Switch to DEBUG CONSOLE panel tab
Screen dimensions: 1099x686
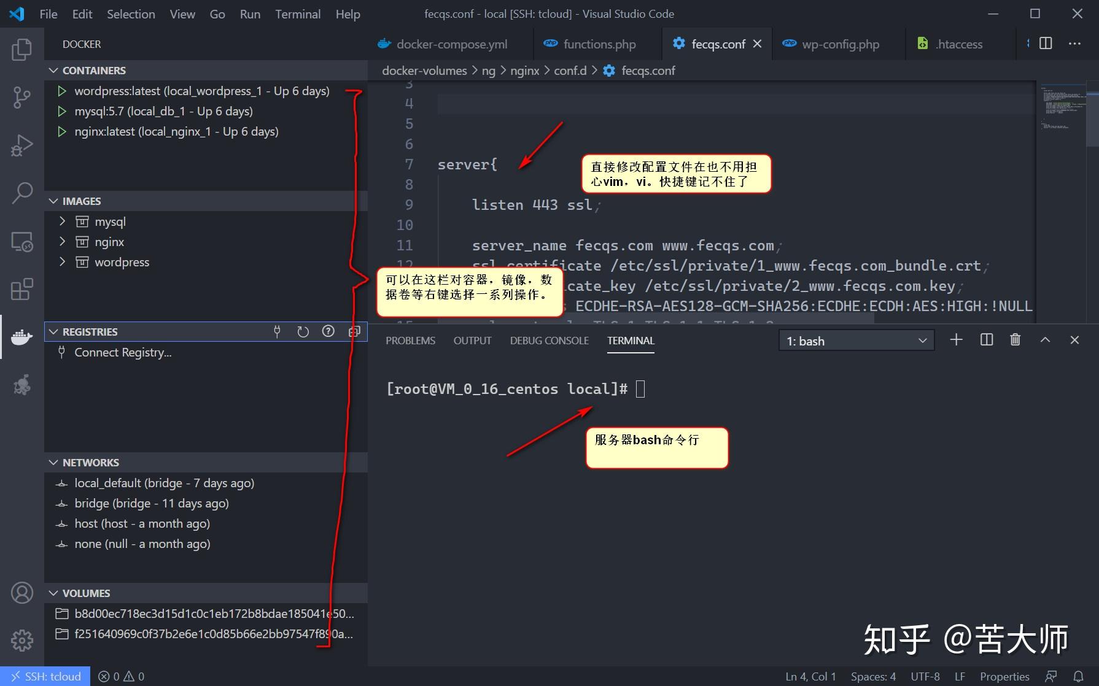pyautogui.click(x=549, y=341)
